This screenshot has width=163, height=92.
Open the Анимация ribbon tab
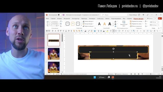tap(92, 19)
